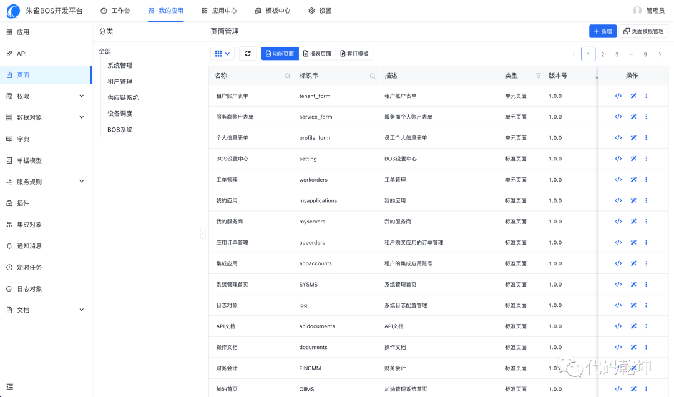Image resolution: width=674 pixels, height=397 pixels.
Task: Filter the 类型 column
Action: (538, 76)
